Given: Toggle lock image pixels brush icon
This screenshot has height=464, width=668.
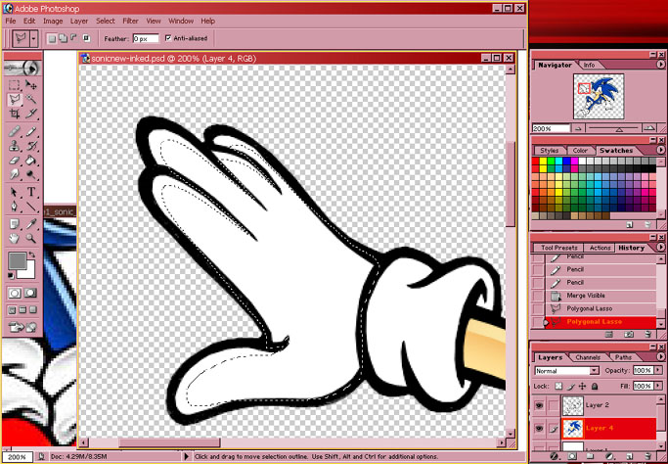Looking at the screenshot, I should click(x=570, y=386).
